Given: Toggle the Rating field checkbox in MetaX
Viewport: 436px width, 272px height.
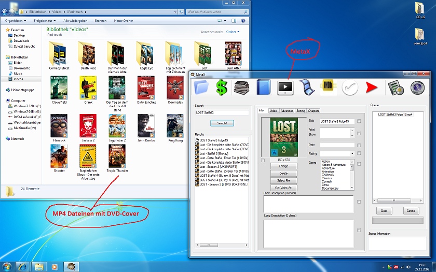Looking at the screenshot, I should [359, 153].
